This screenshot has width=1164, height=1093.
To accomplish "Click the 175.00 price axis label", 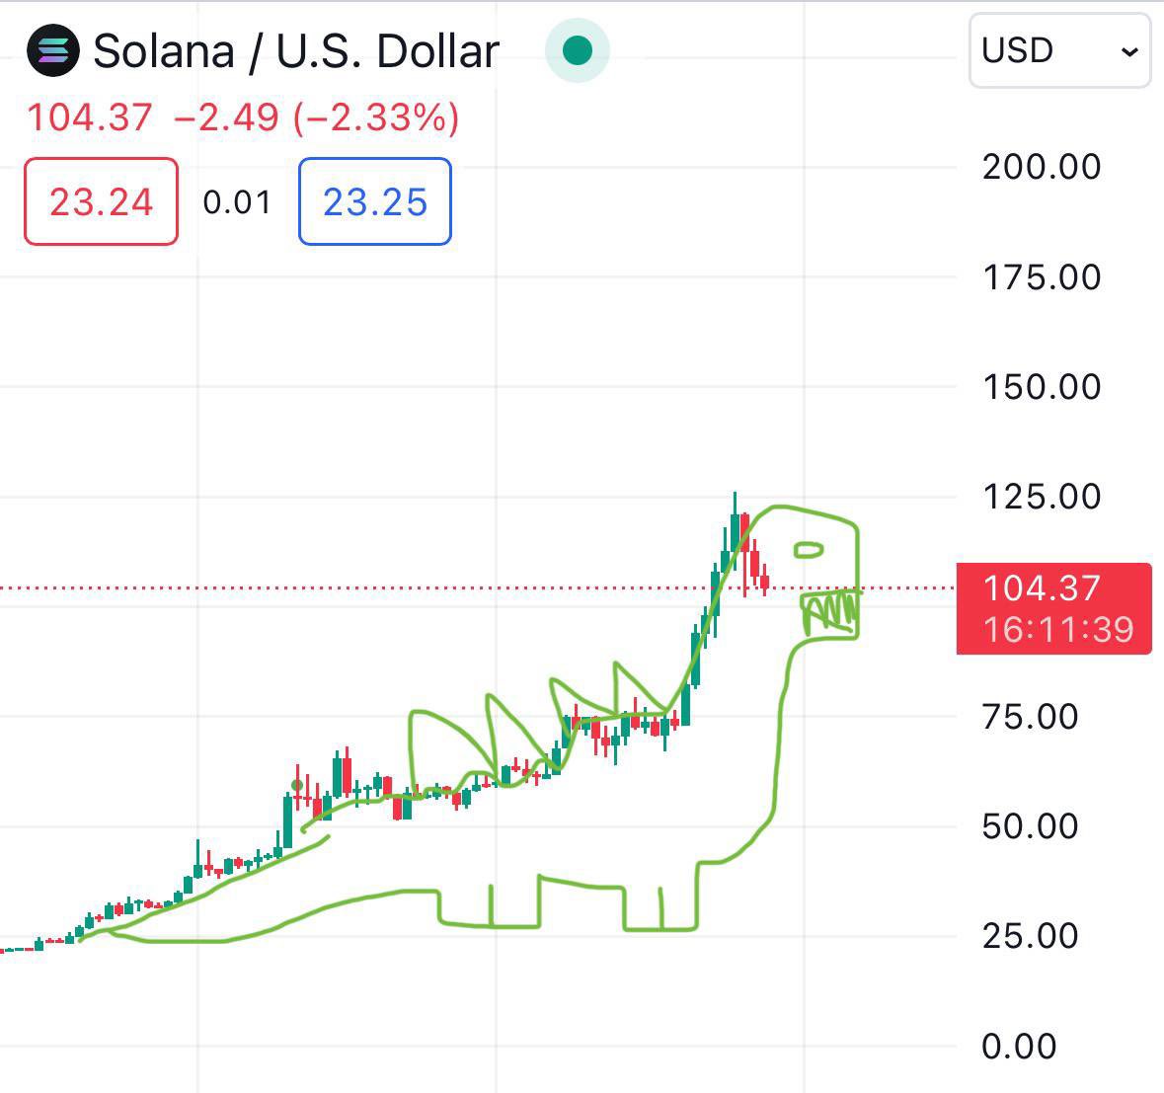I will pyautogui.click(x=1042, y=277).
